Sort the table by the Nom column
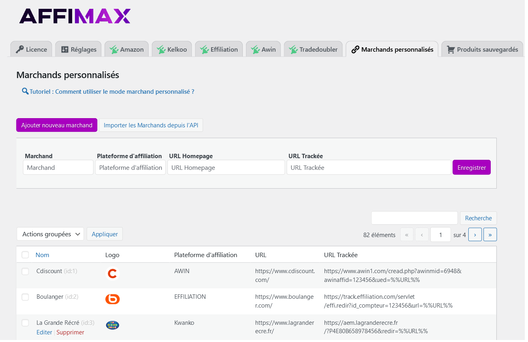 [x=42, y=255]
